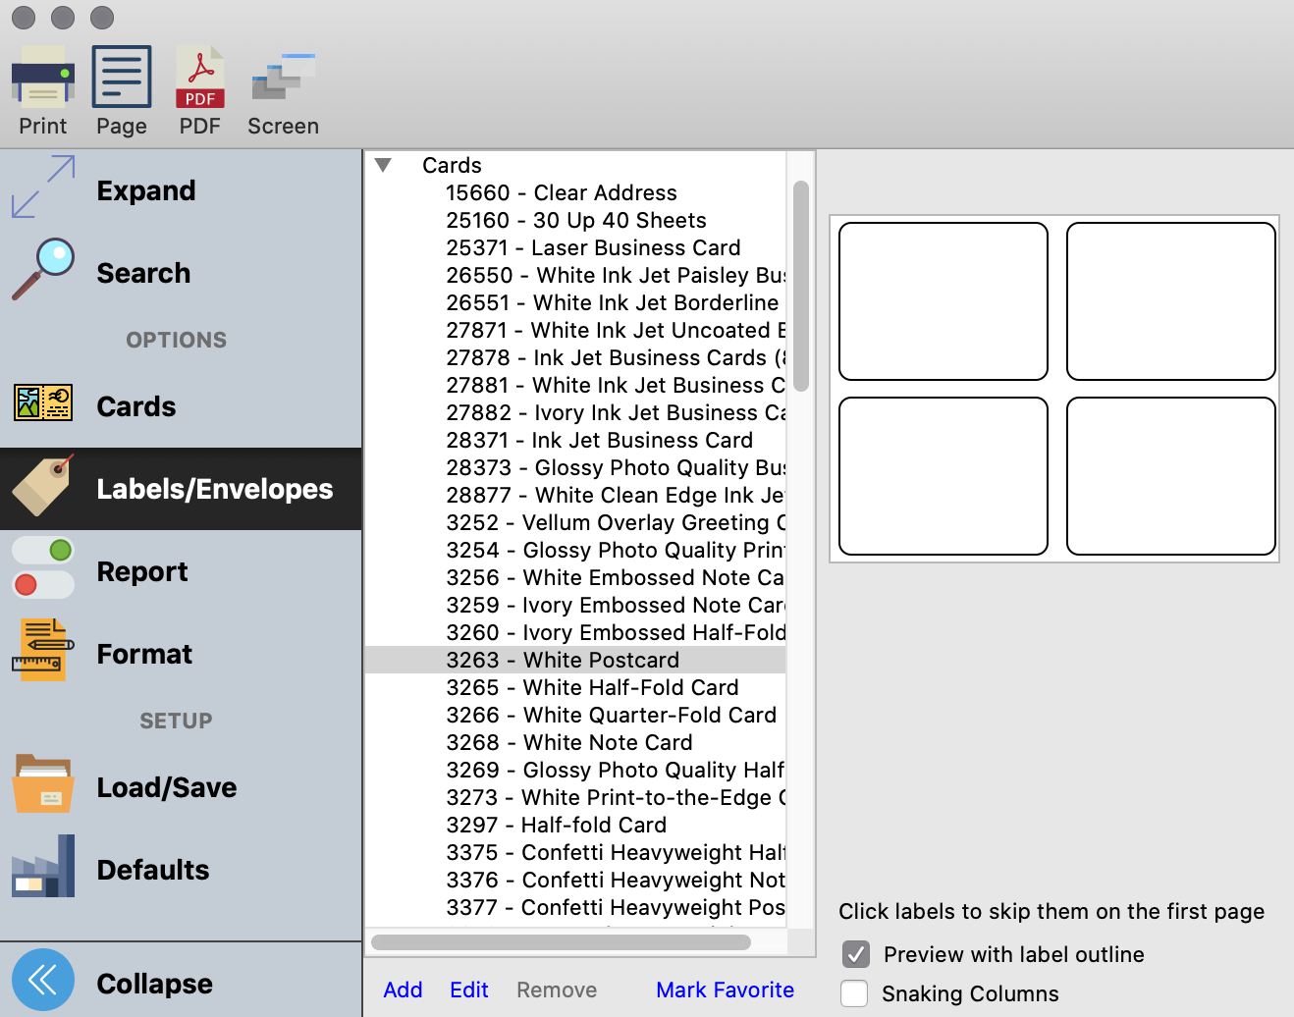Click the Print printer icon
The height and width of the screenshot is (1017, 1294).
coord(43,77)
